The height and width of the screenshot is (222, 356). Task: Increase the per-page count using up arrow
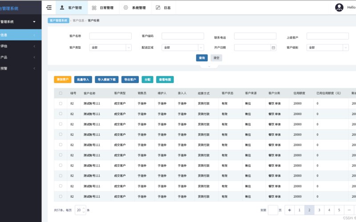(84, 208)
